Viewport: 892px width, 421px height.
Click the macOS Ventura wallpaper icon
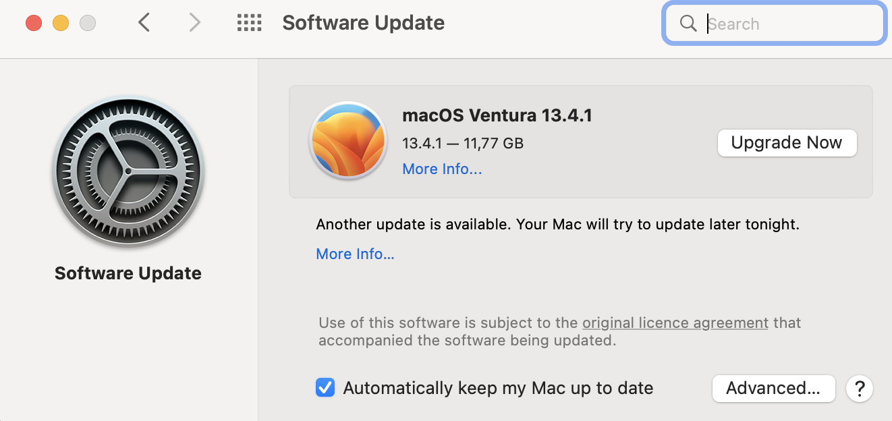coord(348,140)
